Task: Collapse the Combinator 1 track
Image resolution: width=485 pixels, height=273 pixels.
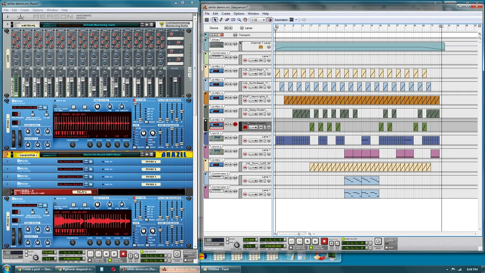Action: [x=206, y=53]
